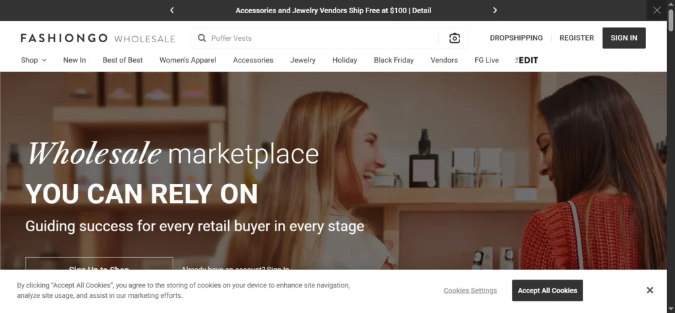
Task: Close the cookie consent banner
Action: tap(649, 290)
